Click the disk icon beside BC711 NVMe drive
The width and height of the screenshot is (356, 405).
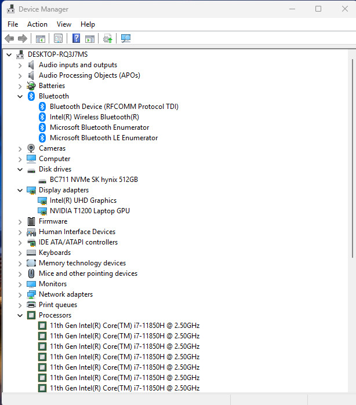(x=42, y=180)
